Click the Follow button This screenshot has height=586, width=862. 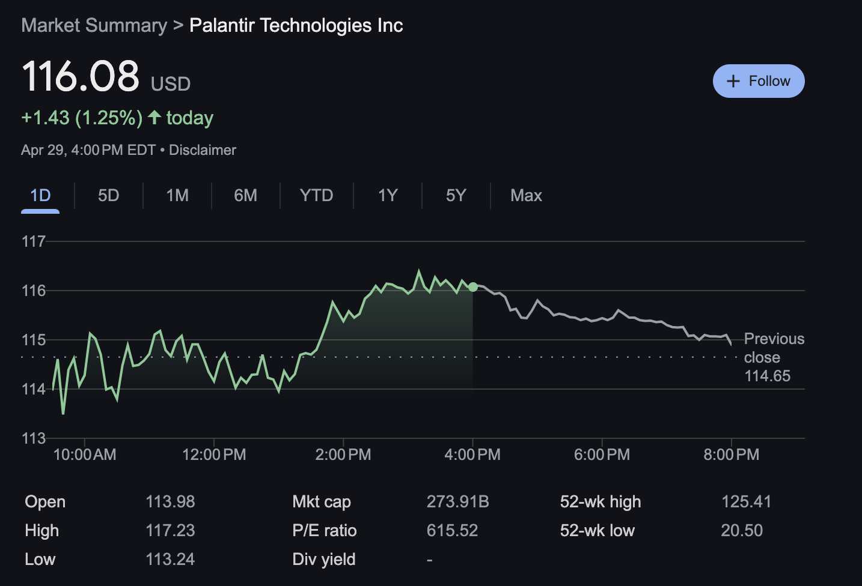tap(759, 81)
